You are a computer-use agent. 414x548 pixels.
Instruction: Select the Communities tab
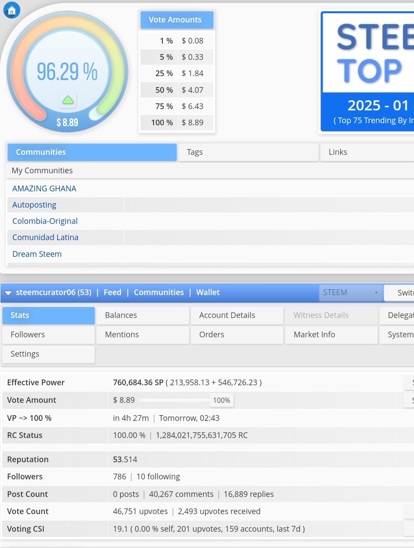coord(92,152)
